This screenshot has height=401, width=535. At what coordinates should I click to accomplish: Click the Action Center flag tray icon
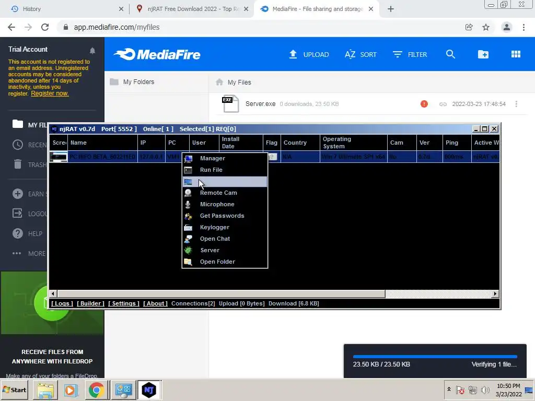click(460, 390)
